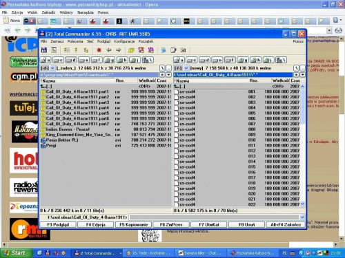Viewport: 345px width, 258px height.
Task: Select Call_Of_Duty_4-Razor1911.part3 file
Action: point(106,103)
